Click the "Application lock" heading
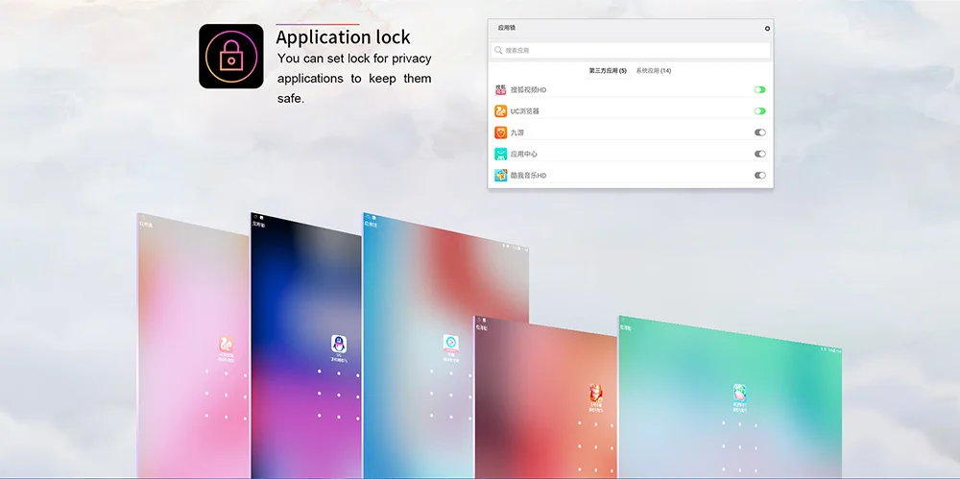 point(343,37)
